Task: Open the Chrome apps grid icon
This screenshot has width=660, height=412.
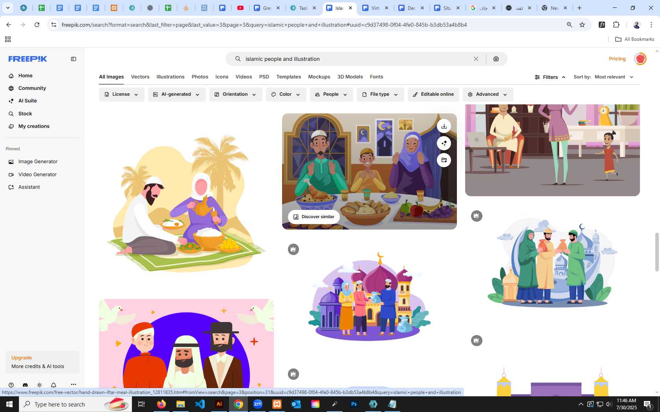Action: [x=7, y=39]
